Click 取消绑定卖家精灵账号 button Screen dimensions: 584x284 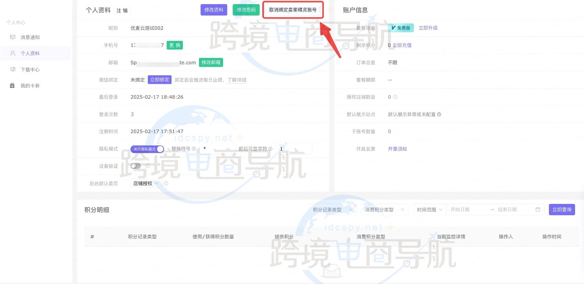pyautogui.click(x=293, y=10)
